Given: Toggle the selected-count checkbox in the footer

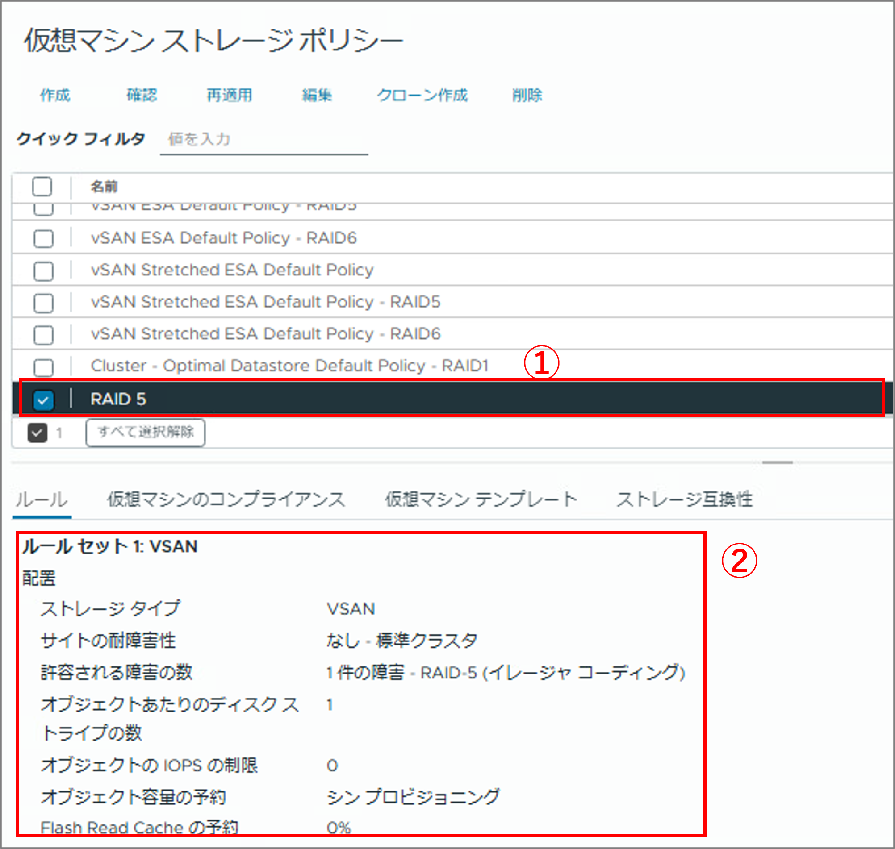Looking at the screenshot, I should [x=37, y=433].
